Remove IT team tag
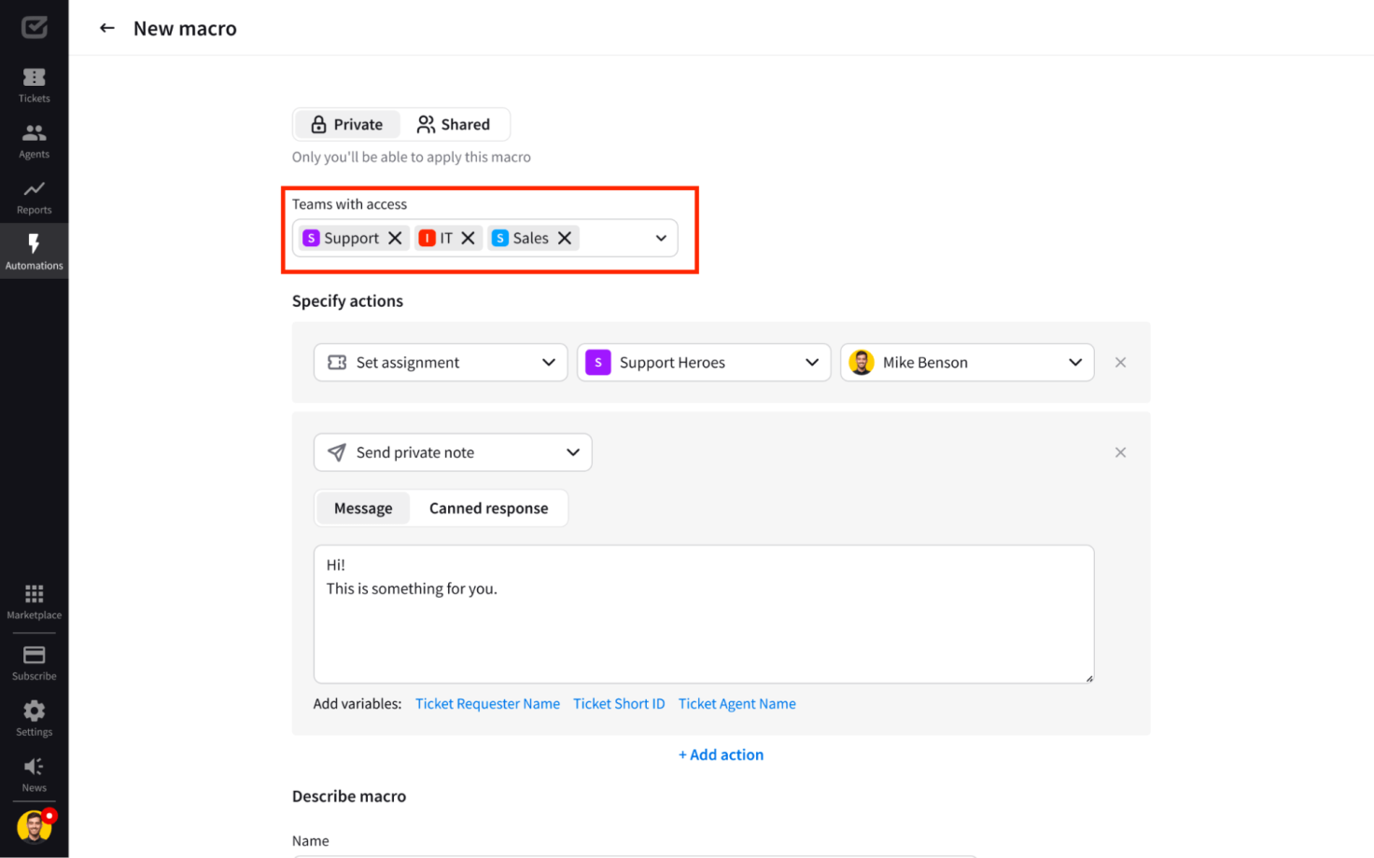The image size is (1374, 858). (x=469, y=238)
